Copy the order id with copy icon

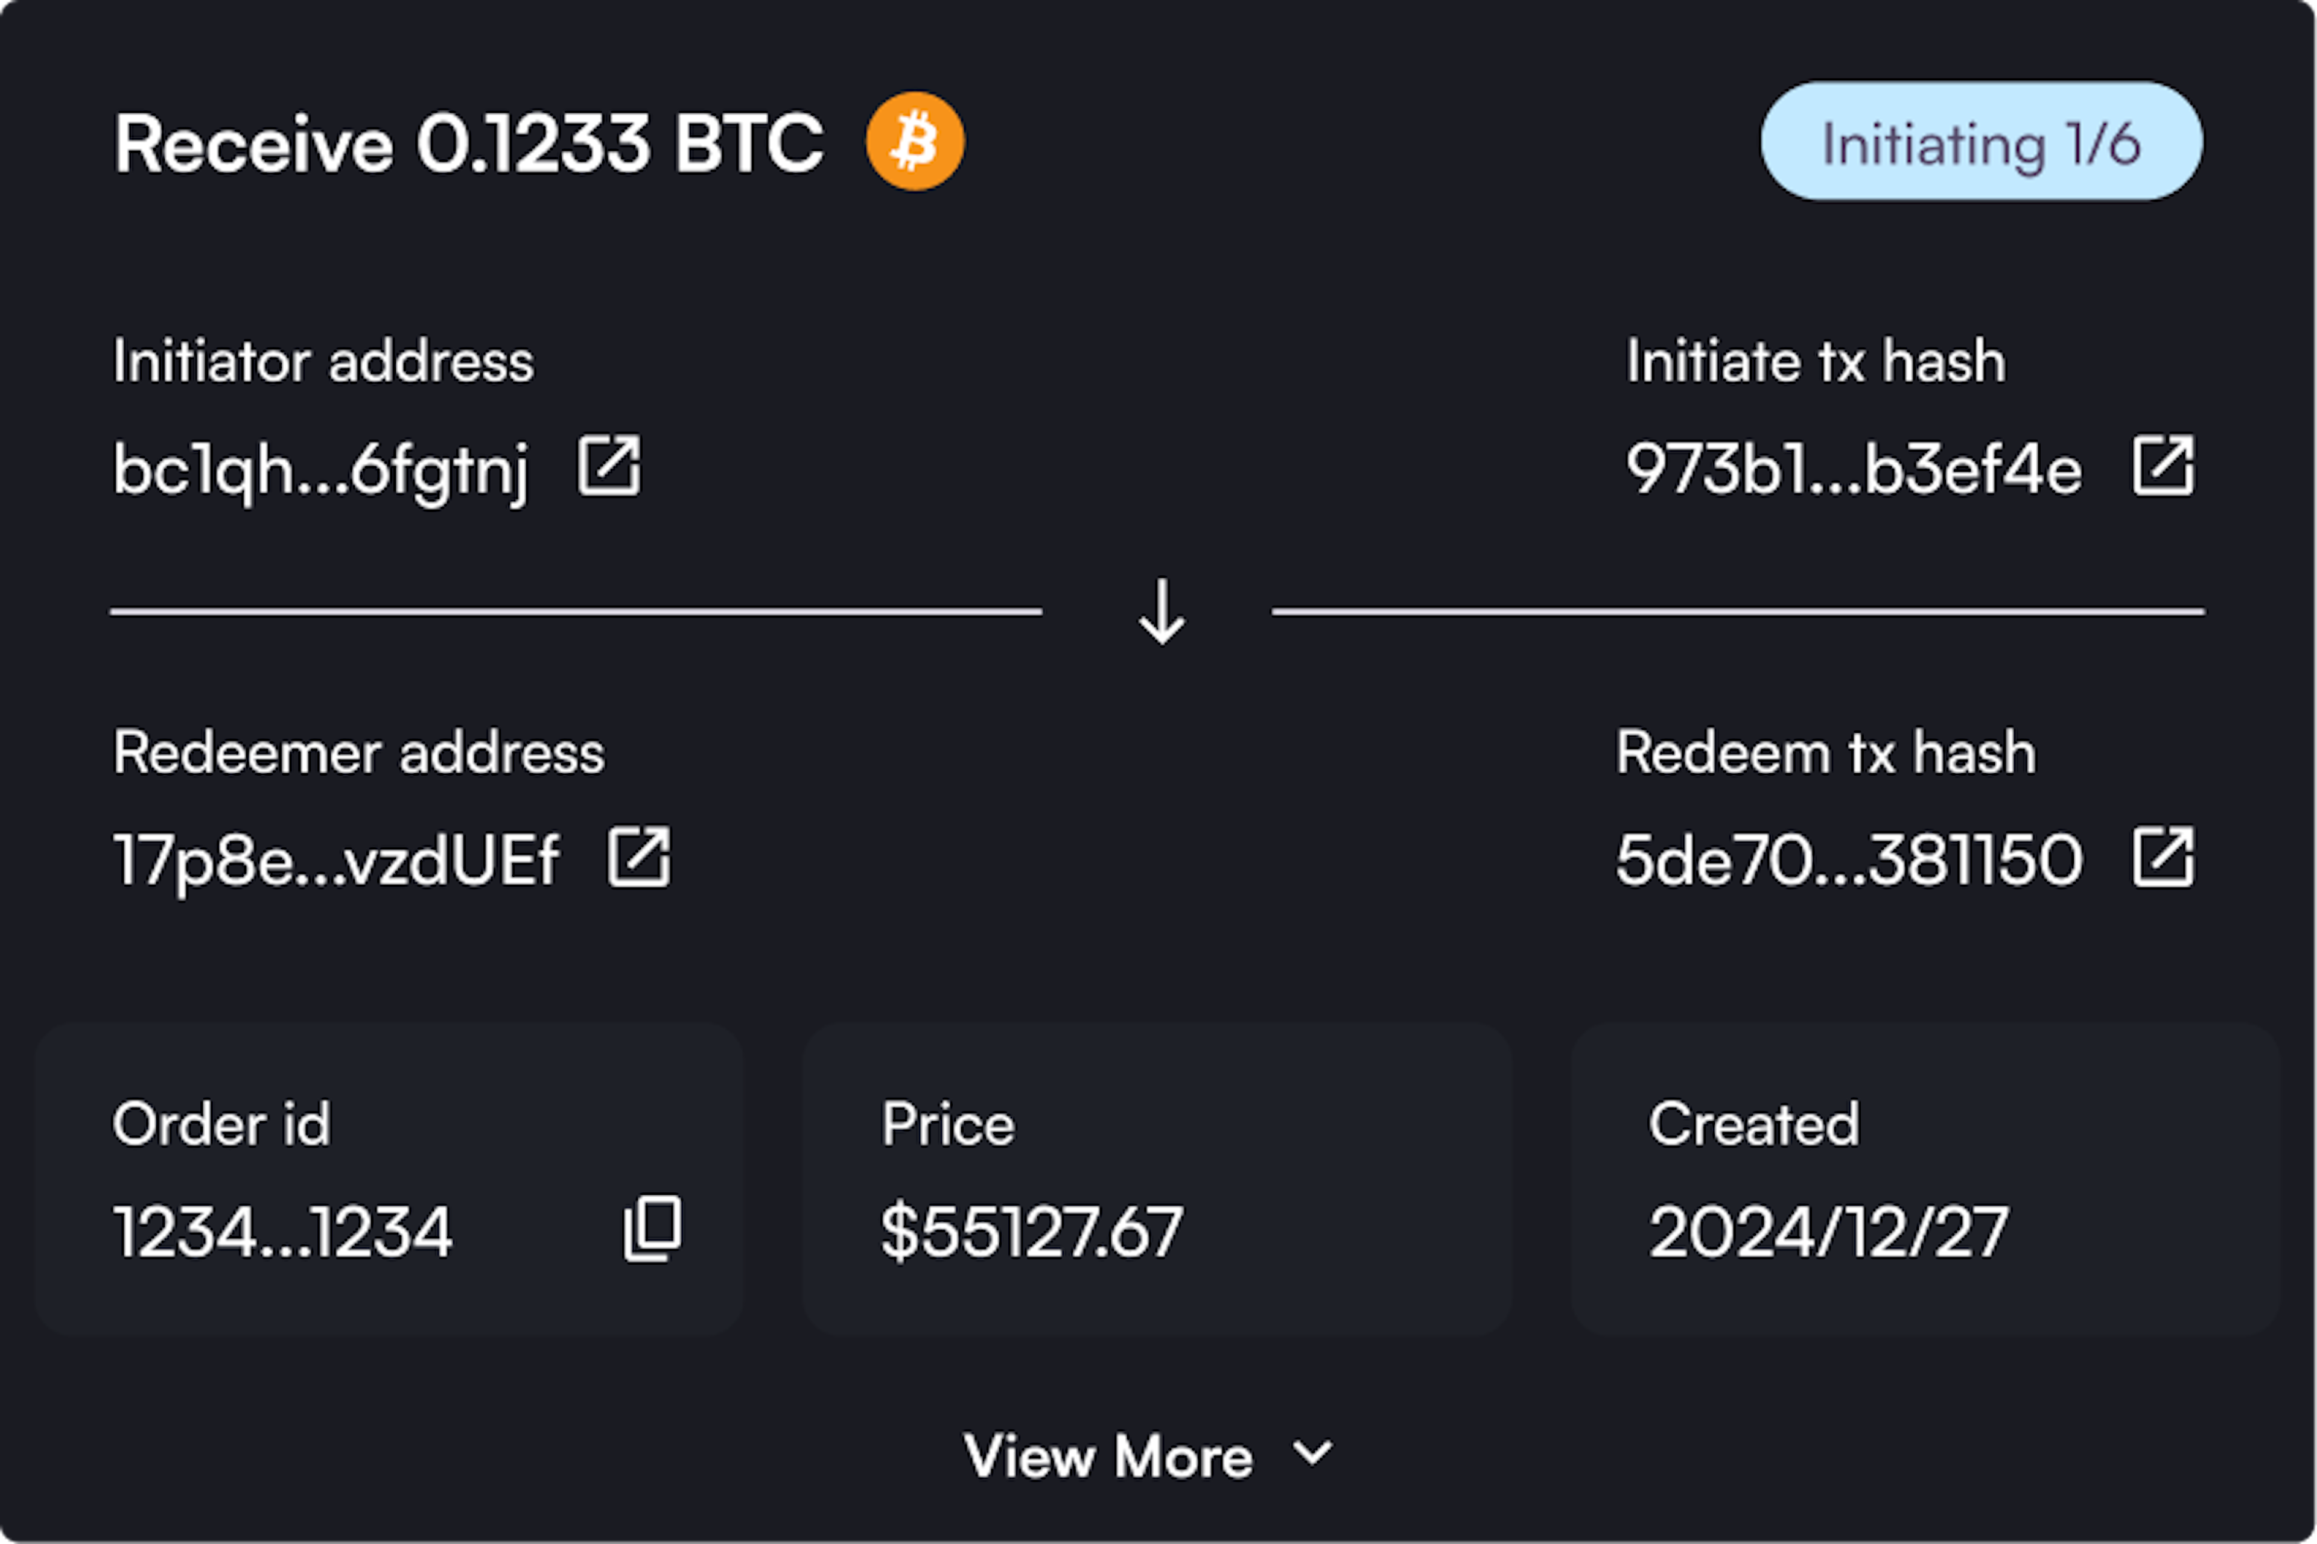(652, 1229)
